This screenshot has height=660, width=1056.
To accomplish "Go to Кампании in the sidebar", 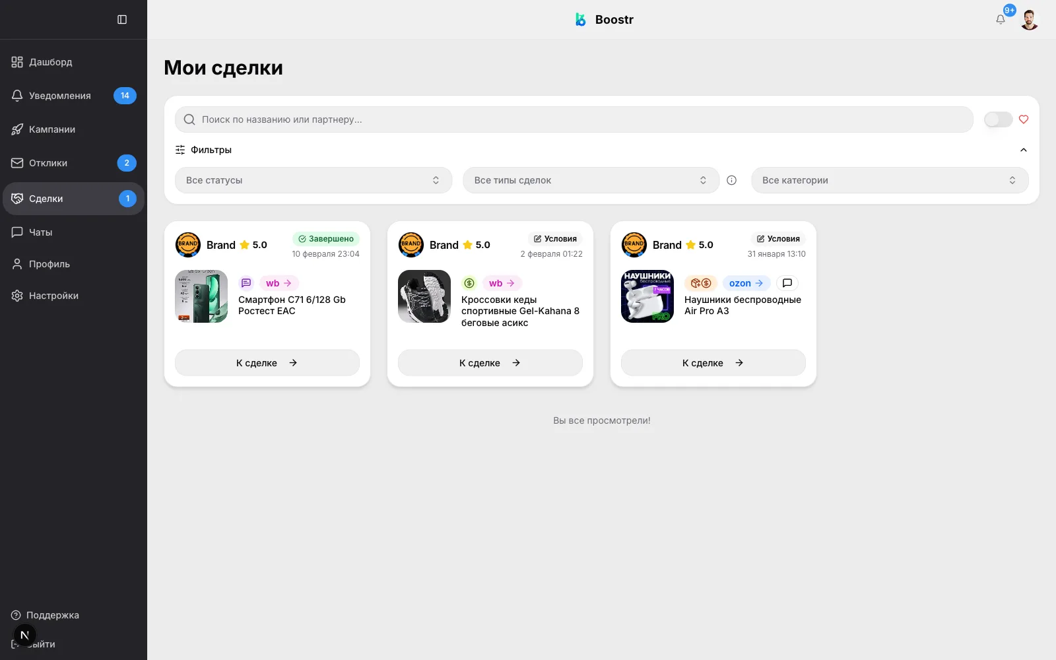I will [52, 129].
